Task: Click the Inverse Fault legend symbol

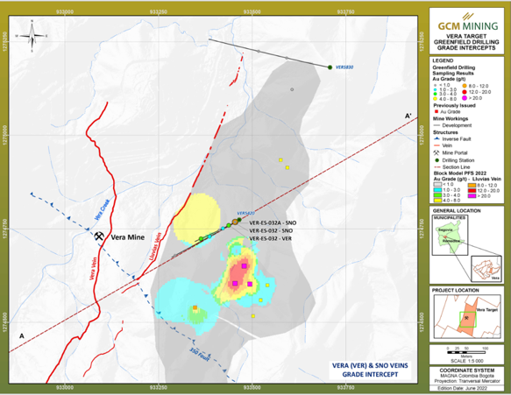Action: pos(436,138)
